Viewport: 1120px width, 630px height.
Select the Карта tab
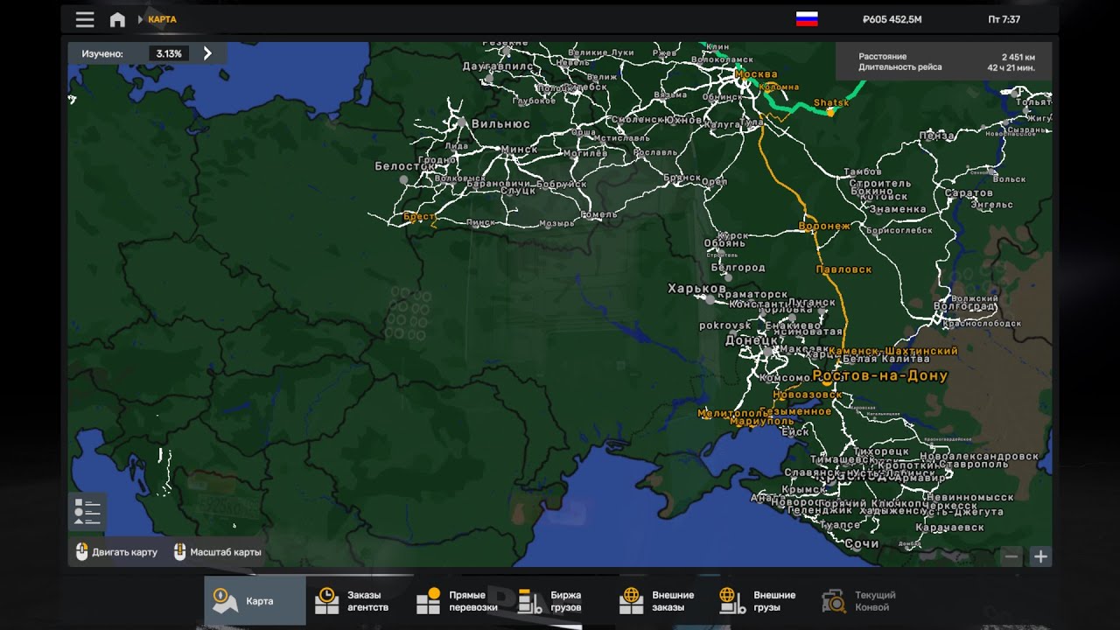click(x=255, y=601)
